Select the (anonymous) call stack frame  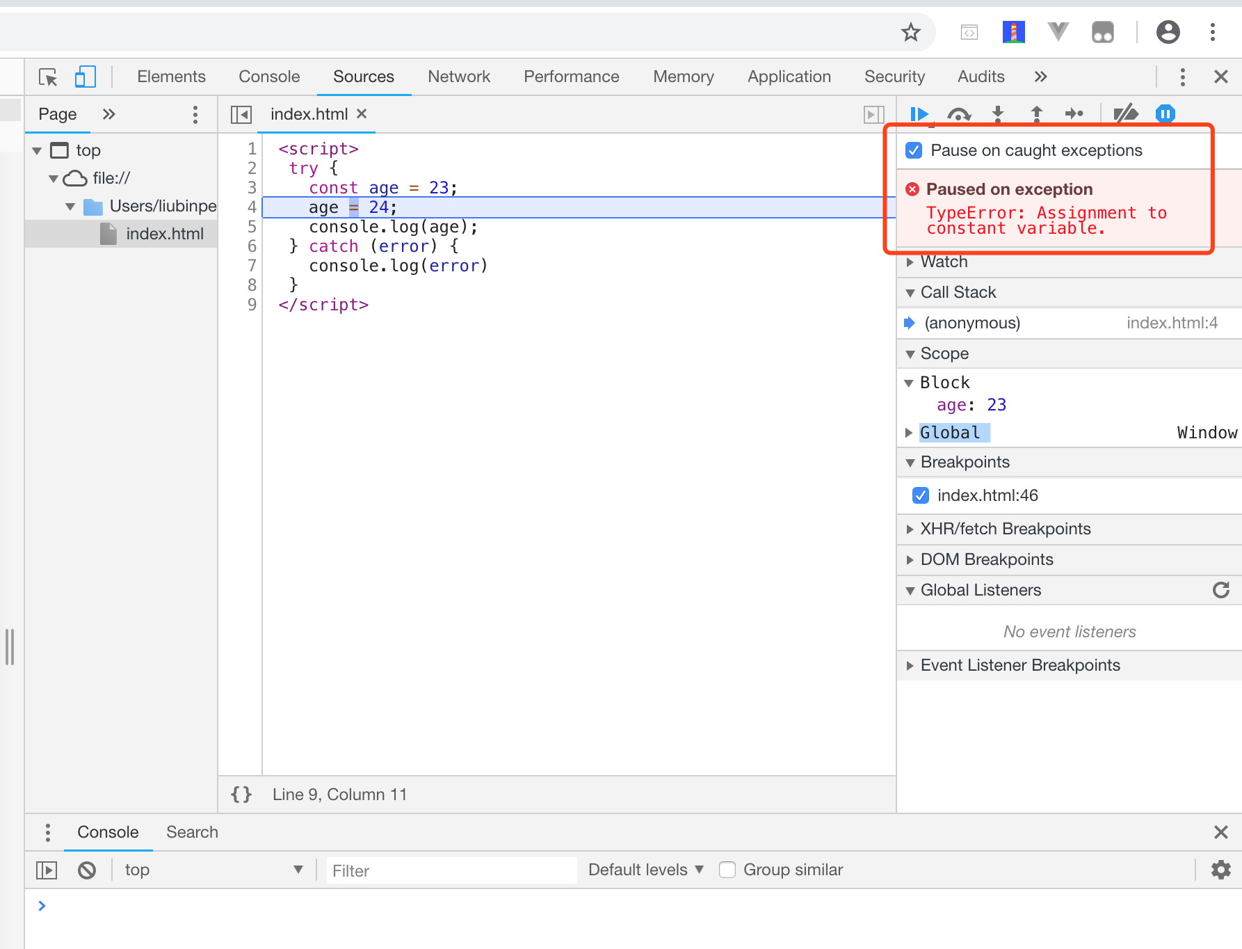[x=1069, y=323]
